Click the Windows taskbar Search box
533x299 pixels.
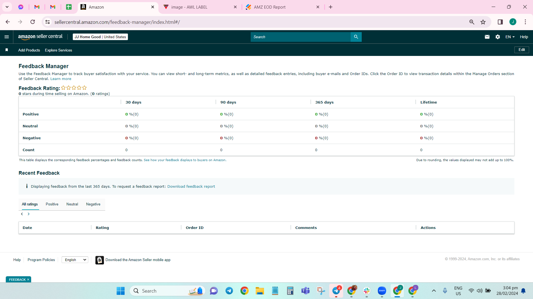[x=168, y=291]
